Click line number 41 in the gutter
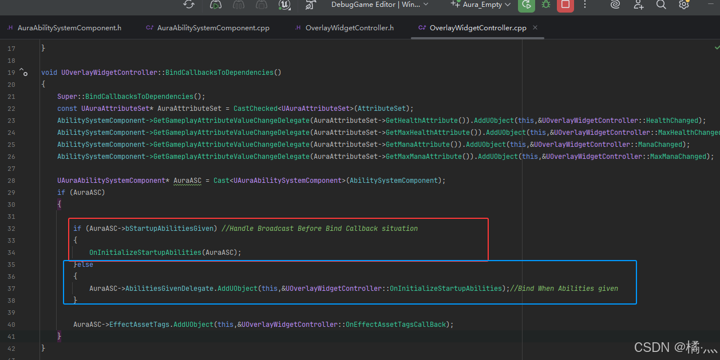720x360 pixels. (x=11, y=337)
